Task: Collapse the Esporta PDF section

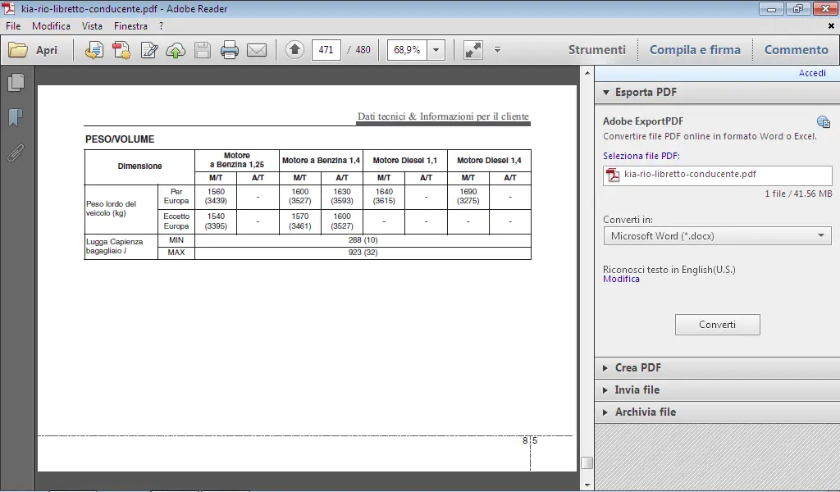Action: click(x=606, y=92)
